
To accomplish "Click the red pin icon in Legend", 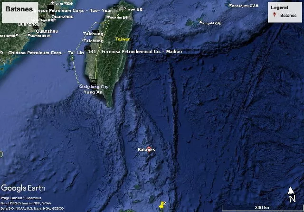I will tap(275, 16).
